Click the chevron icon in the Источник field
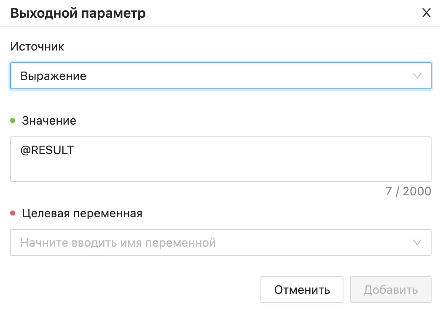Image resolution: width=440 pixels, height=309 pixels. click(417, 76)
